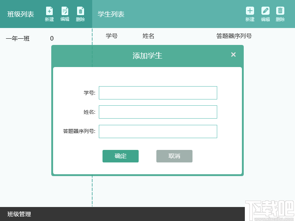This screenshot has width=295, height=221.
Task: Click the plus 新建 icon in 学生列表 toolbar
Action: [250, 11]
